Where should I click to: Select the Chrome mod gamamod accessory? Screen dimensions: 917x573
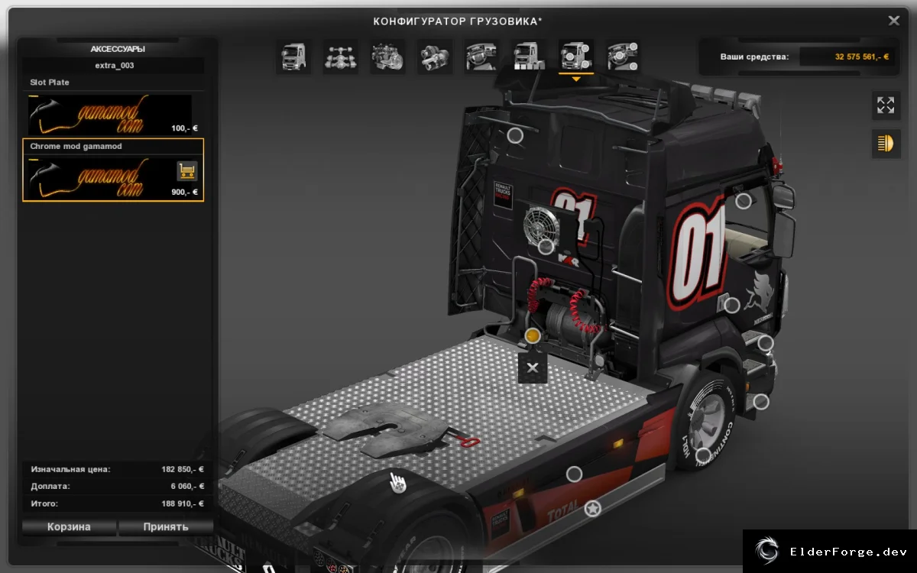click(113, 170)
